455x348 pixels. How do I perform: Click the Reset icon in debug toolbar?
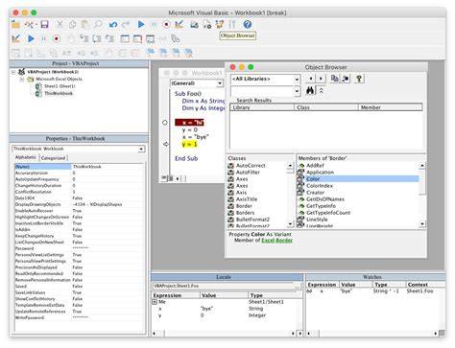click(57, 39)
